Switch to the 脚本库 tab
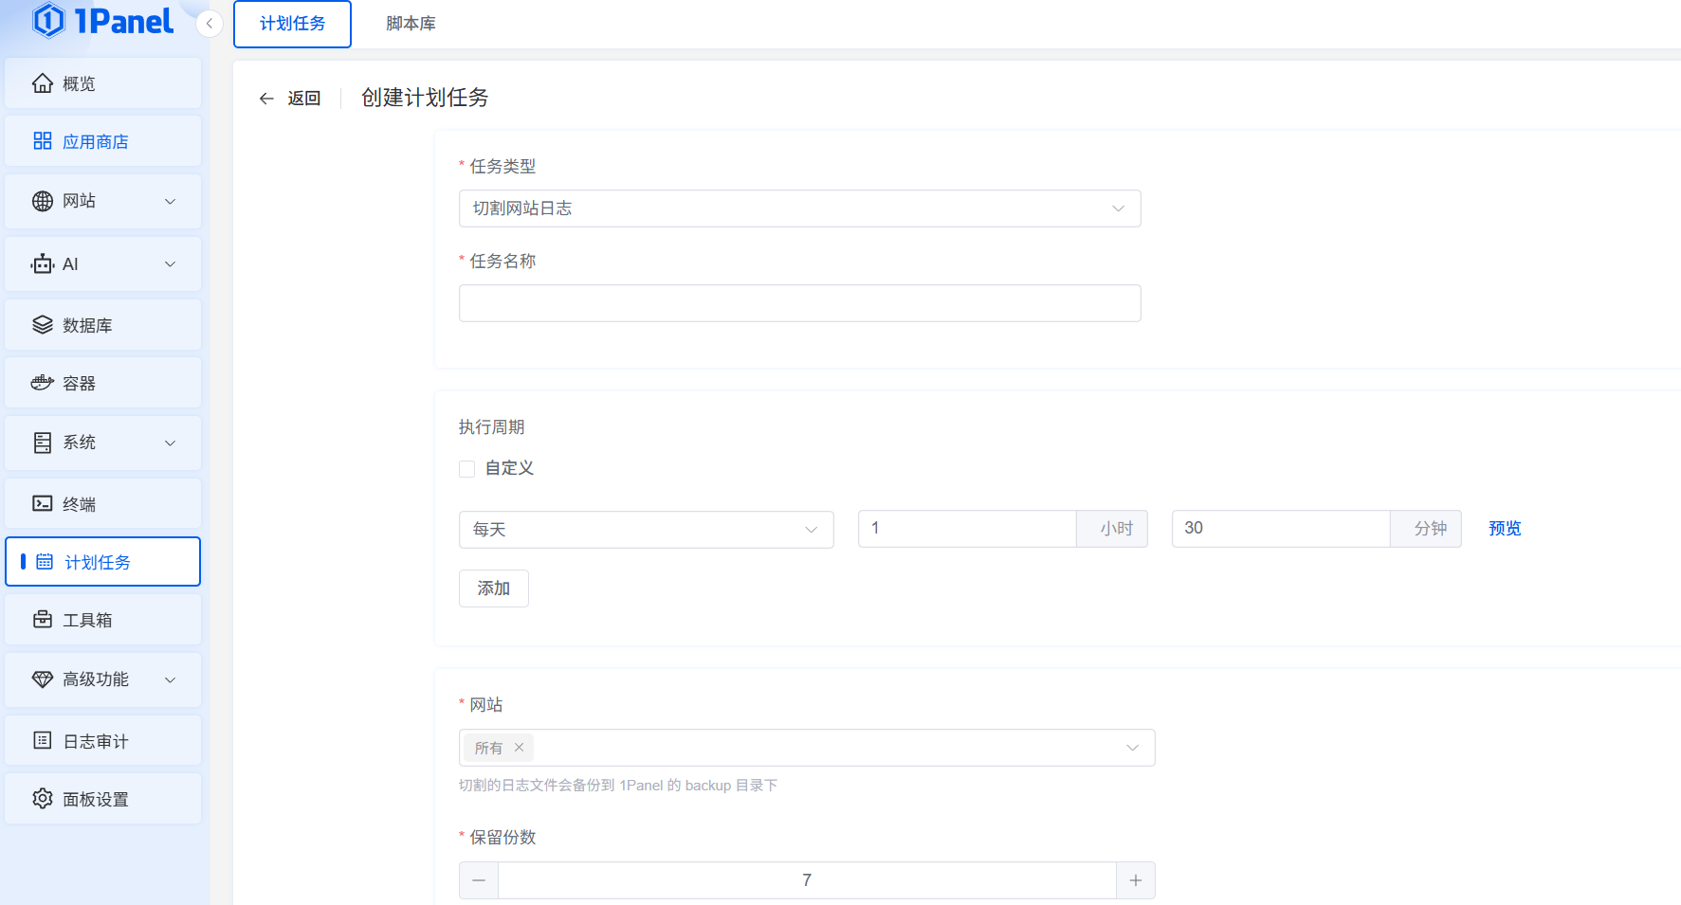 point(410,24)
